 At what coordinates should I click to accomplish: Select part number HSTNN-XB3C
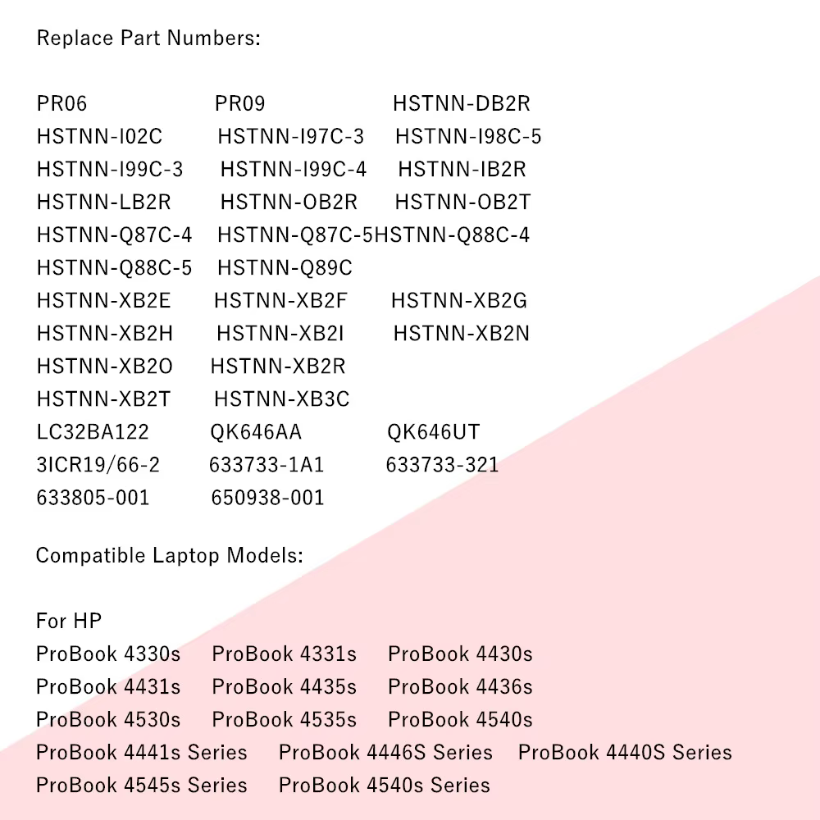[282, 399]
